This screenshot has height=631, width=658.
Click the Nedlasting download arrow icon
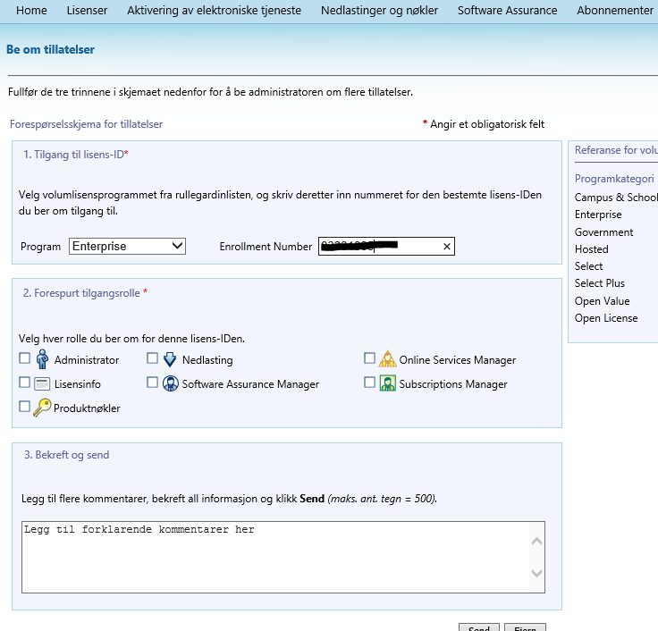170,359
